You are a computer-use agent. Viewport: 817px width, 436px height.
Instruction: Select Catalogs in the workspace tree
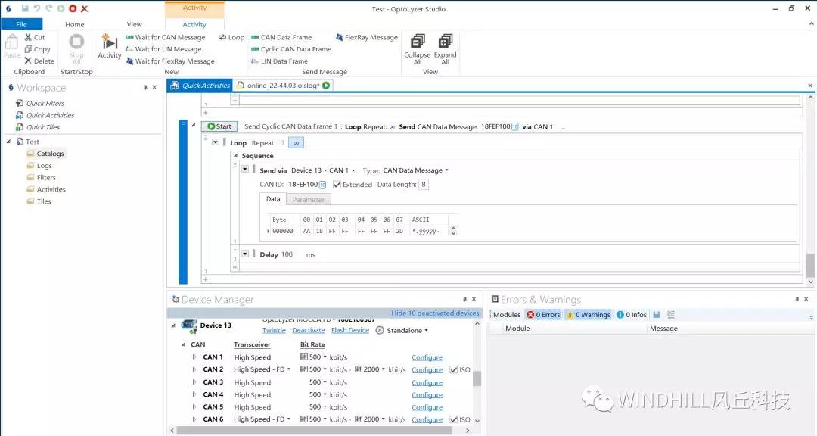pos(50,154)
